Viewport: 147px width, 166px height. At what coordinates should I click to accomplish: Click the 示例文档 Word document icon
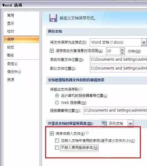click(104, 123)
